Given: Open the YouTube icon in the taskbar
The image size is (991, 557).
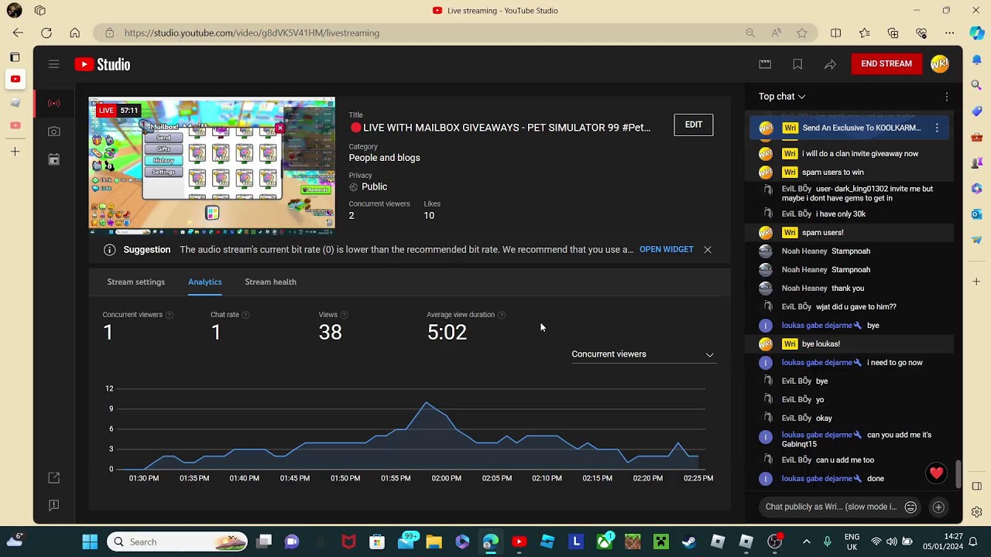Looking at the screenshot, I should (519, 542).
